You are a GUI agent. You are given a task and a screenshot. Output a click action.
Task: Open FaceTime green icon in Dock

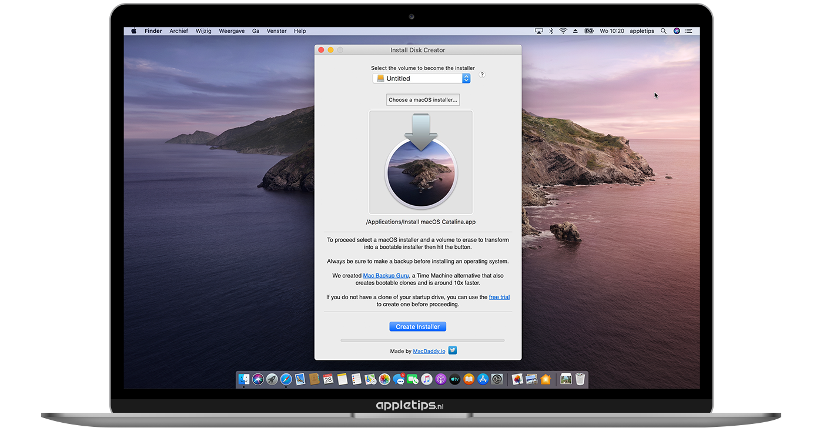413,379
